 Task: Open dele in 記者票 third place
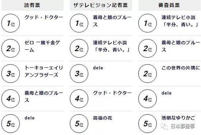tap(98, 68)
